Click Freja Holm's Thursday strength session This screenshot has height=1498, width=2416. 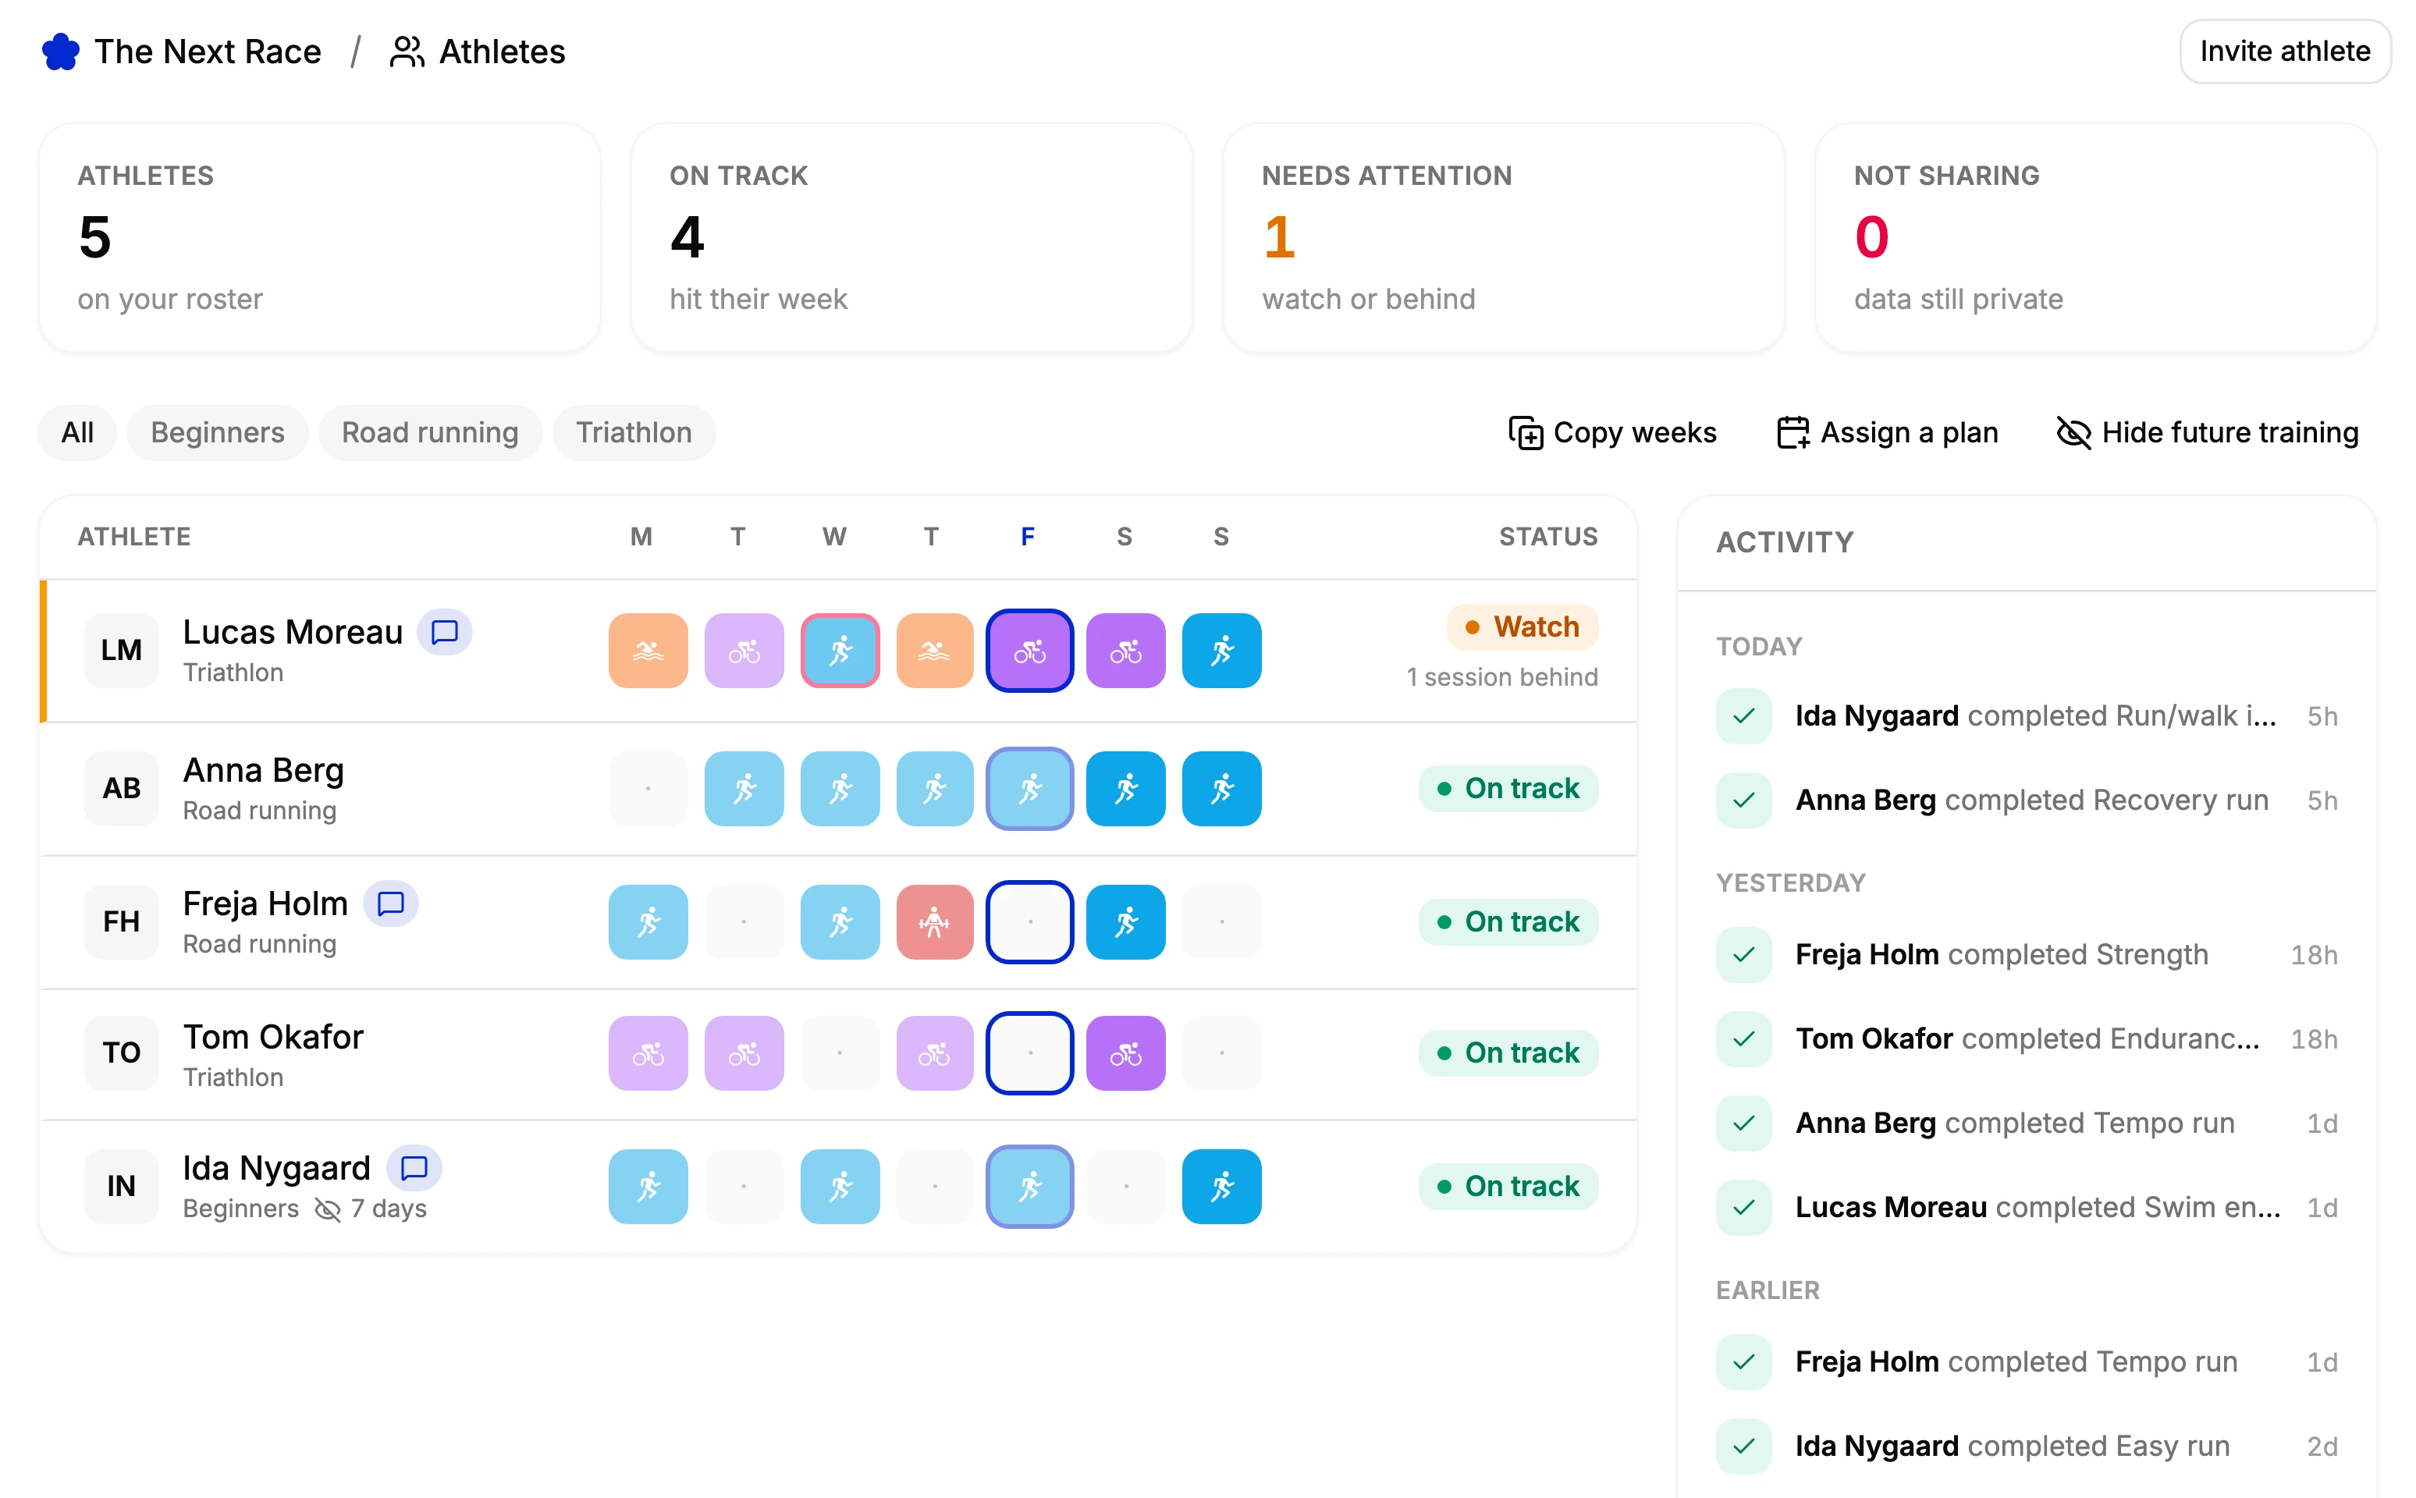[935, 922]
